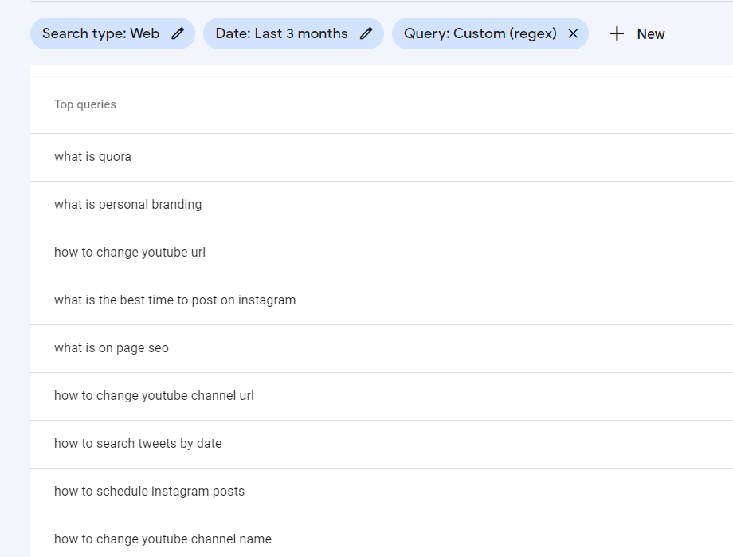The width and height of the screenshot is (733, 557).
Task: Open 'how to change youtube channel name' row
Action: coord(163,539)
